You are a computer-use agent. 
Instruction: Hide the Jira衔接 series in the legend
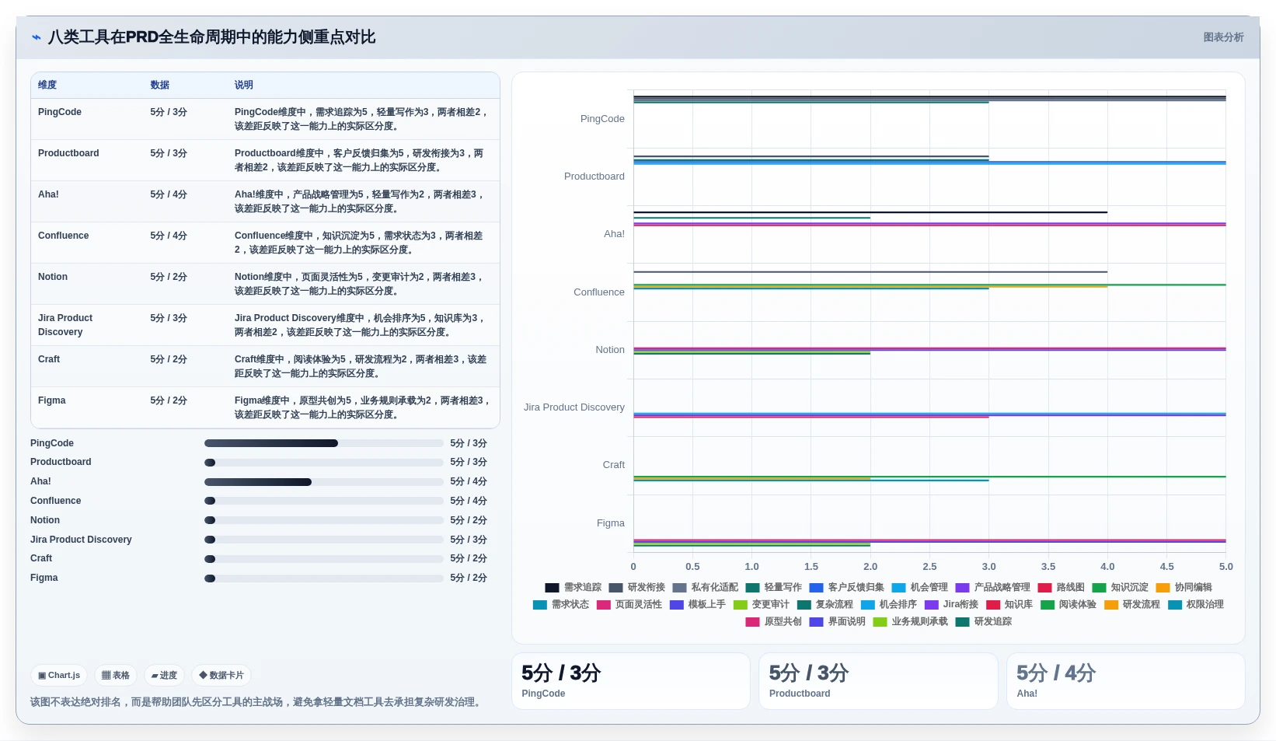point(952,605)
